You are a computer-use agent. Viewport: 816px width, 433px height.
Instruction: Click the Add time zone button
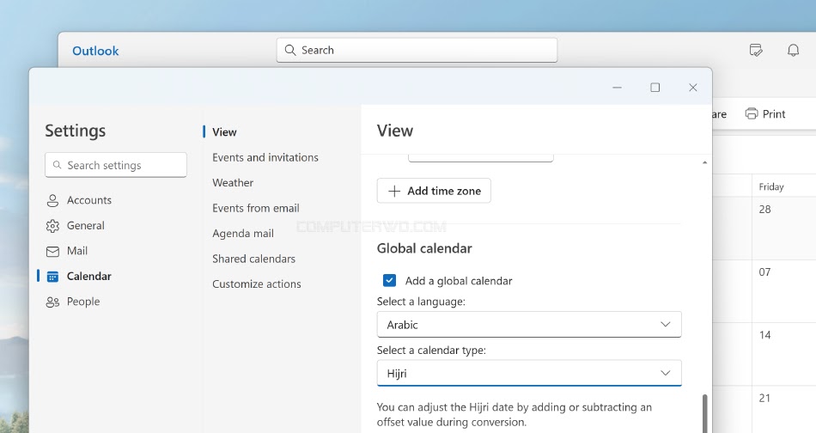tap(434, 191)
